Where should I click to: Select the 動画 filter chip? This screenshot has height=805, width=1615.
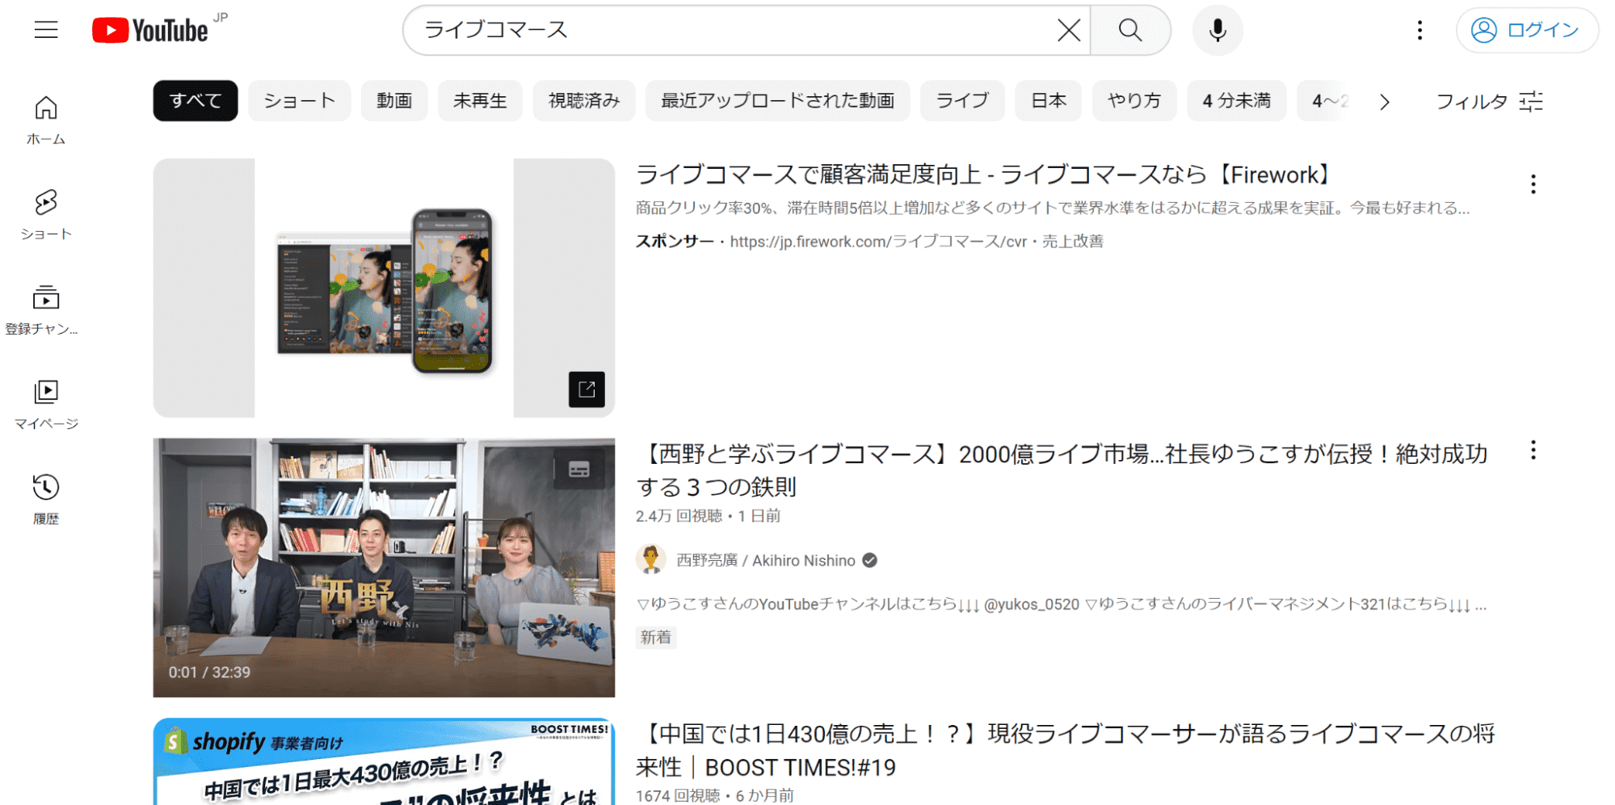point(394,100)
